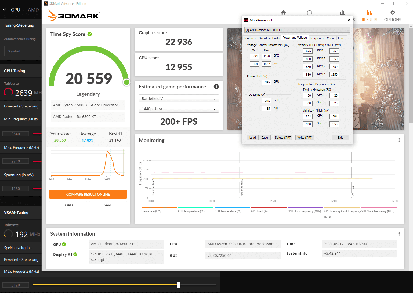Click the Exit button in MorePowerTool
413x293 pixels.
pos(340,138)
